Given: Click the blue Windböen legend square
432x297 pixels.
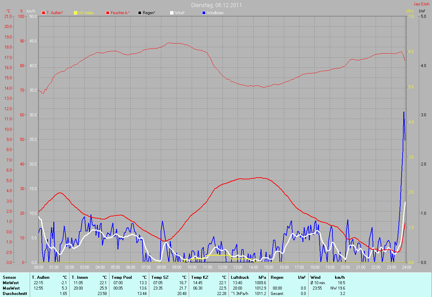Looking at the screenshot, I should pos(204,13).
